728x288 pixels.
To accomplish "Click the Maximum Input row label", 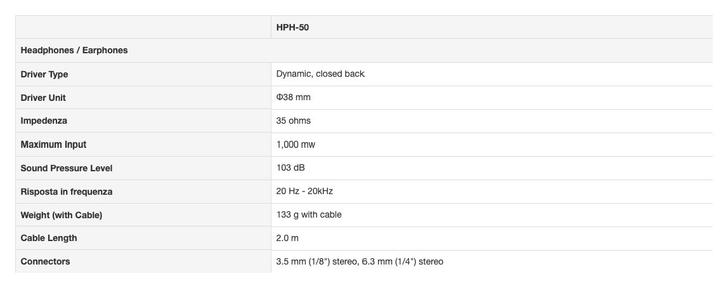I will click(53, 145).
